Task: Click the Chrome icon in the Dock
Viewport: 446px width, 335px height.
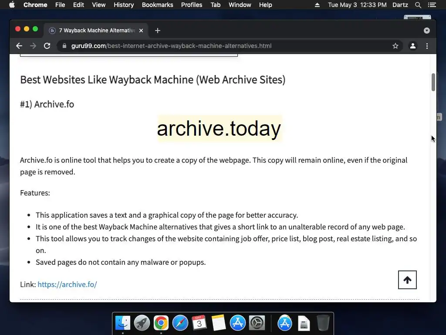Action: click(161, 323)
